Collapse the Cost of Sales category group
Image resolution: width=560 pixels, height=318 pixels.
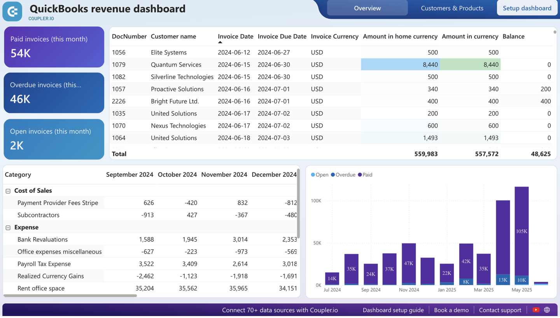click(x=8, y=190)
